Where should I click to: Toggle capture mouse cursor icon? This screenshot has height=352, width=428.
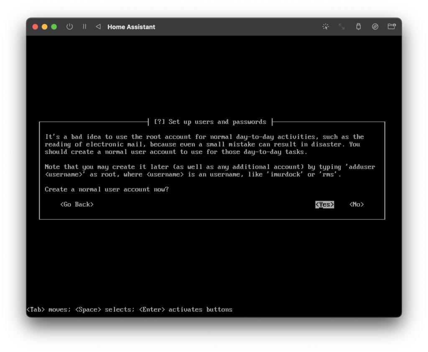coord(325,26)
